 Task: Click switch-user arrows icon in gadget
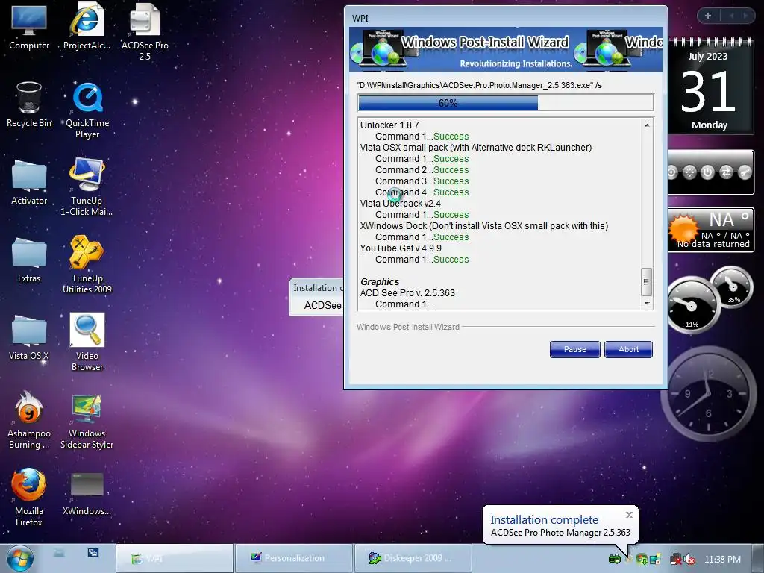(727, 172)
